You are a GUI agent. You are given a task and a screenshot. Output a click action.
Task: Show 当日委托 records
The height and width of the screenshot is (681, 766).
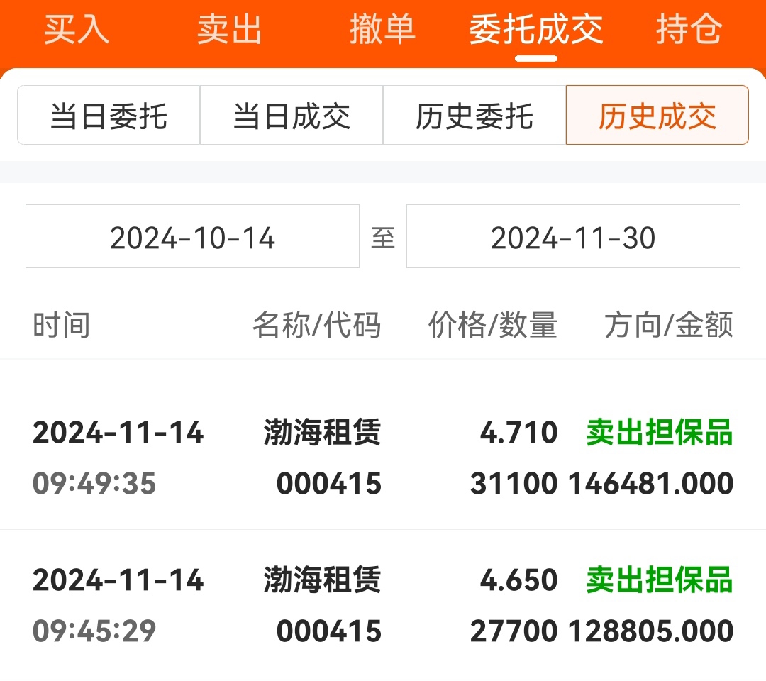coord(109,116)
